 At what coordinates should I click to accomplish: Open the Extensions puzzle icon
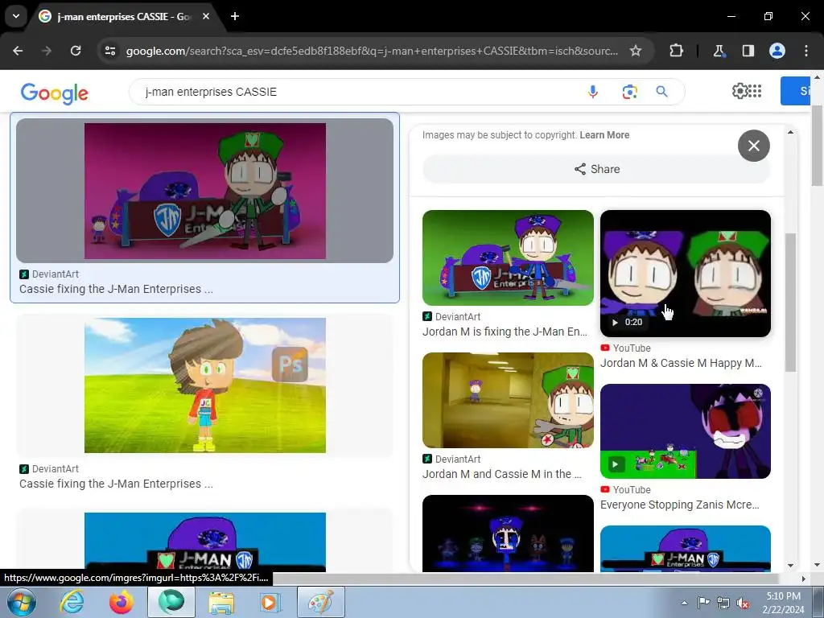[676, 51]
